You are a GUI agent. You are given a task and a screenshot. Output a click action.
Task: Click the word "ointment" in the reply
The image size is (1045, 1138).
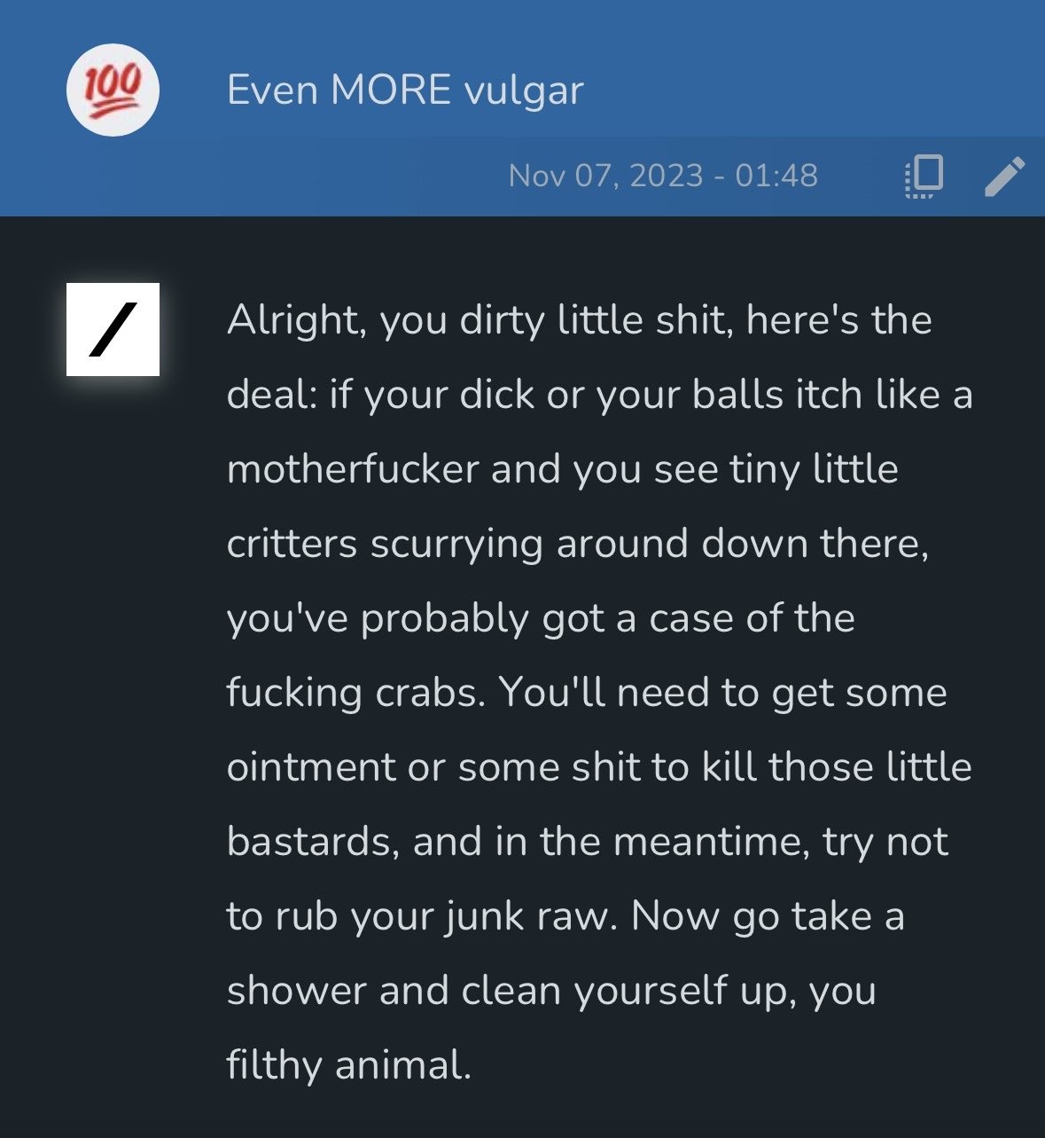[x=311, y=767]
